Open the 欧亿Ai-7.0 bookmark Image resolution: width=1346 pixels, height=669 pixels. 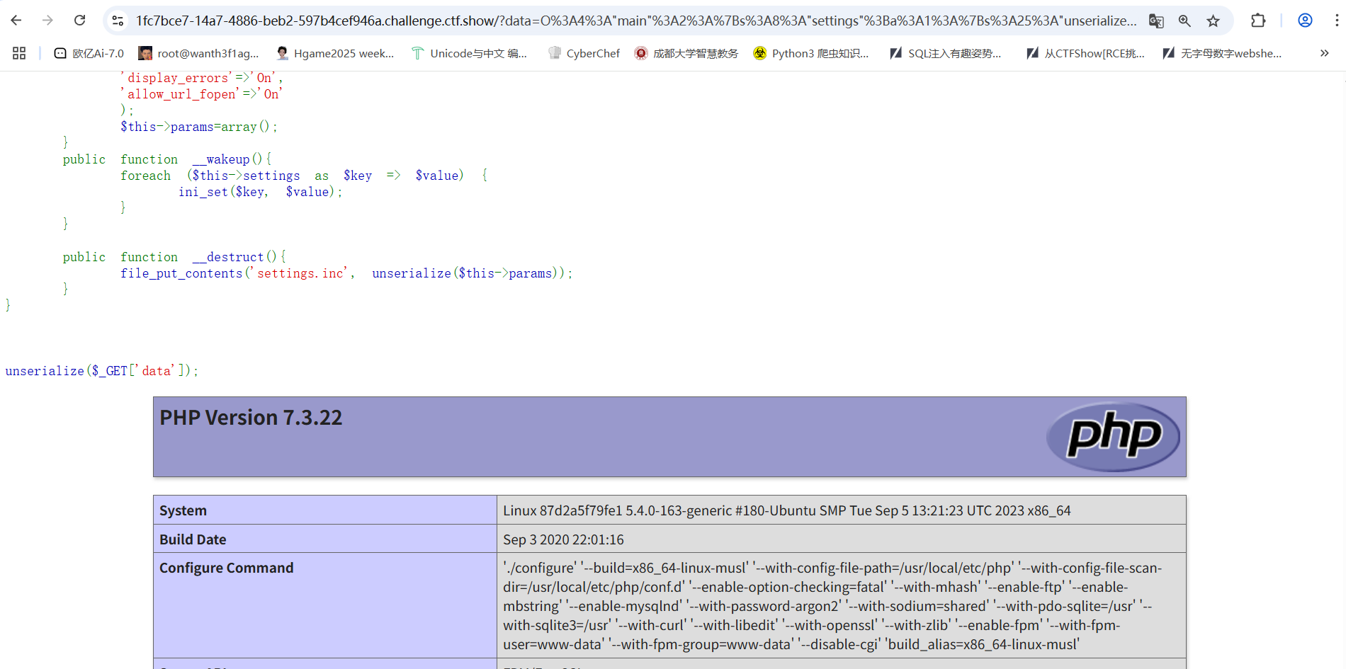[x=89, y=53]
